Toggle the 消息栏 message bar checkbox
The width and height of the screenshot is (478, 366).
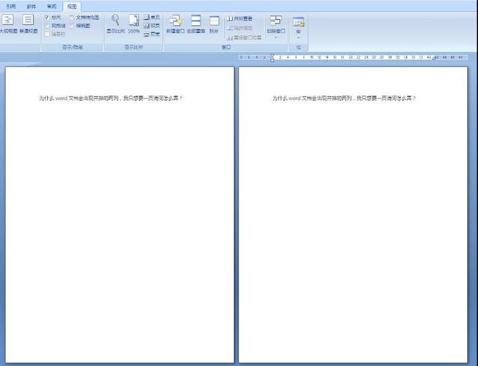47,34
